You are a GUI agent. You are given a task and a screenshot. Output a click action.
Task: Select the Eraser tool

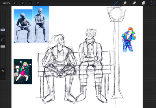point(134,3)
